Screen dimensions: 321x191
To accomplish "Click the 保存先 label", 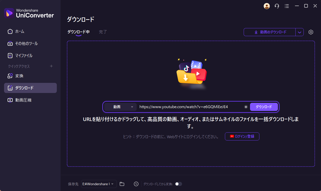I will pos(73,184).
